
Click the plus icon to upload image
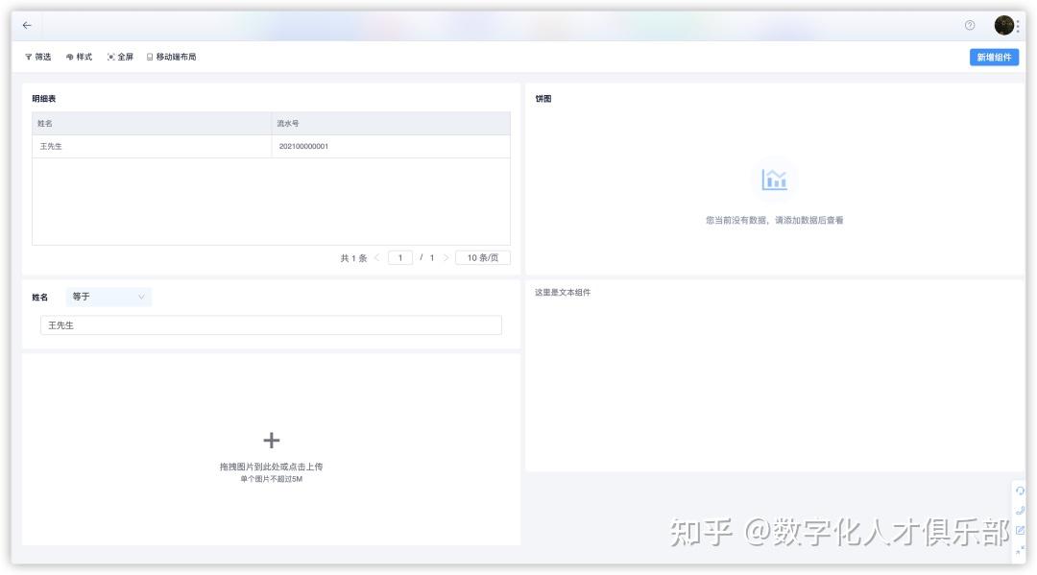[271, 441]
